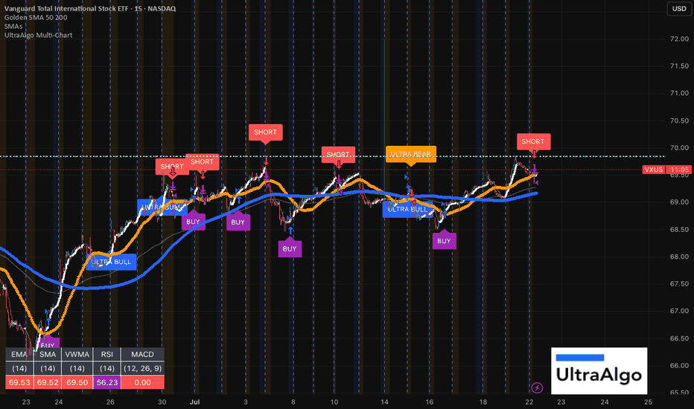The height and width of the screenshot is (409, 694).
Task: Click the MACD value 0.00
Action: (142, 382)
